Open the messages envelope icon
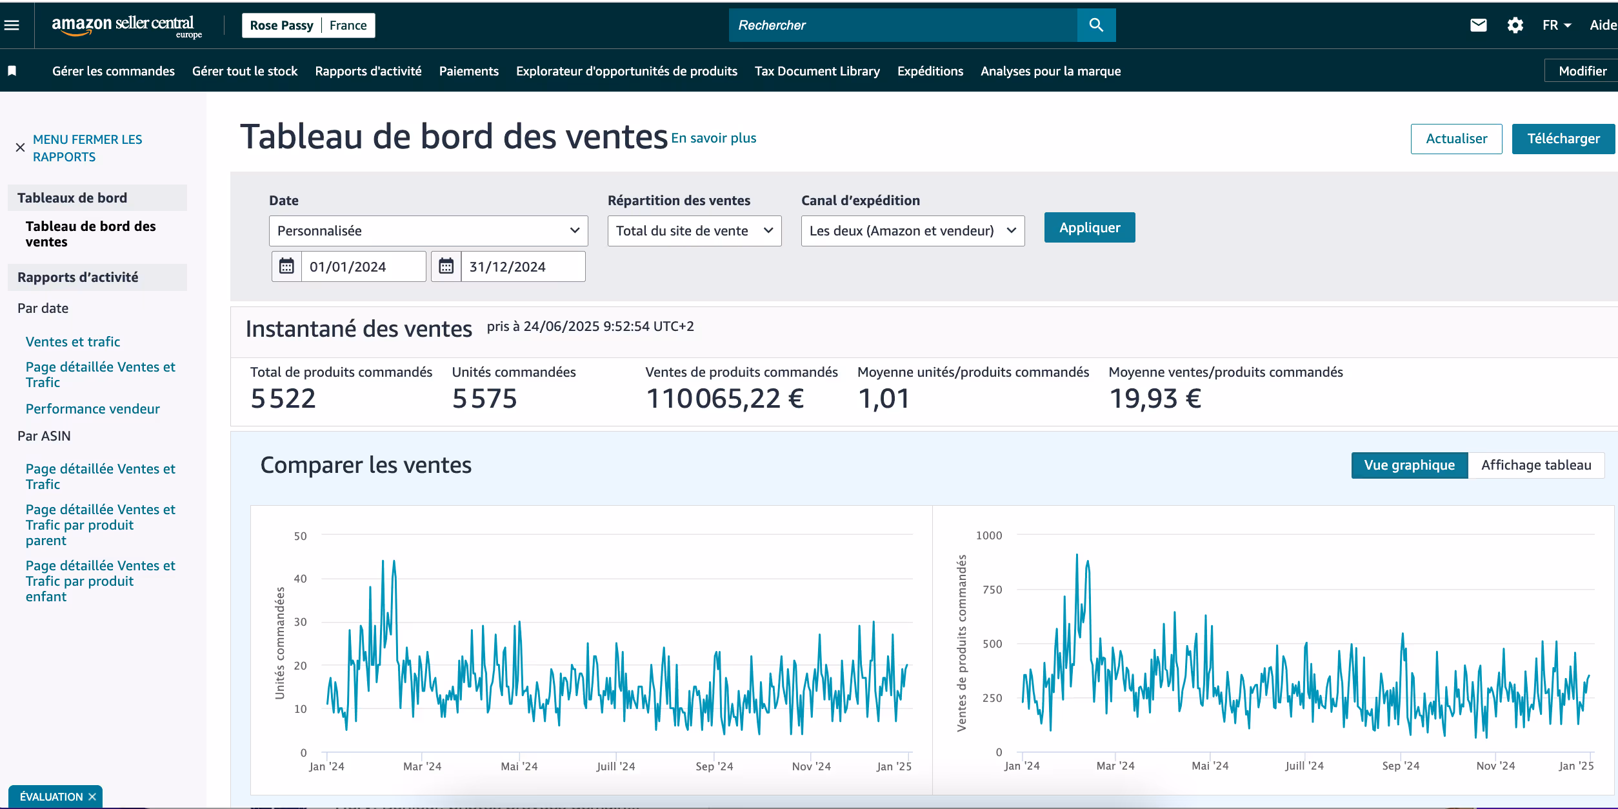The height and width of the screenshot is (809, 1618). (x=1478, y=25)
